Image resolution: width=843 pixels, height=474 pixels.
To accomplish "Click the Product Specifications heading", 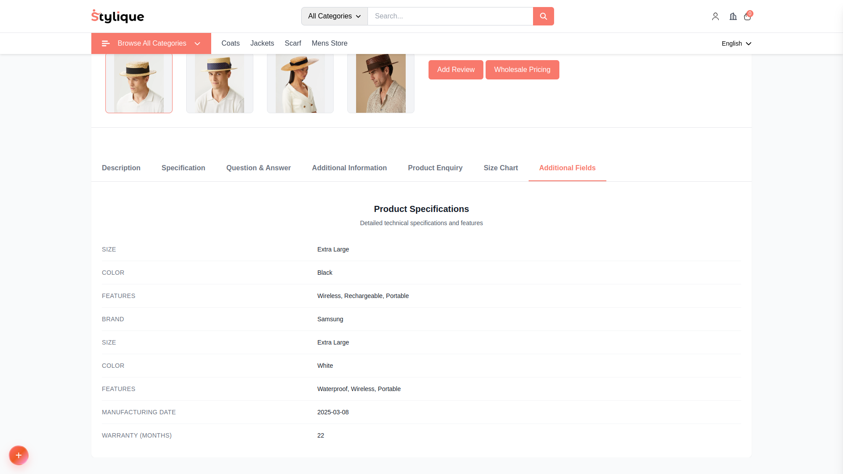I will pos(421,209).
